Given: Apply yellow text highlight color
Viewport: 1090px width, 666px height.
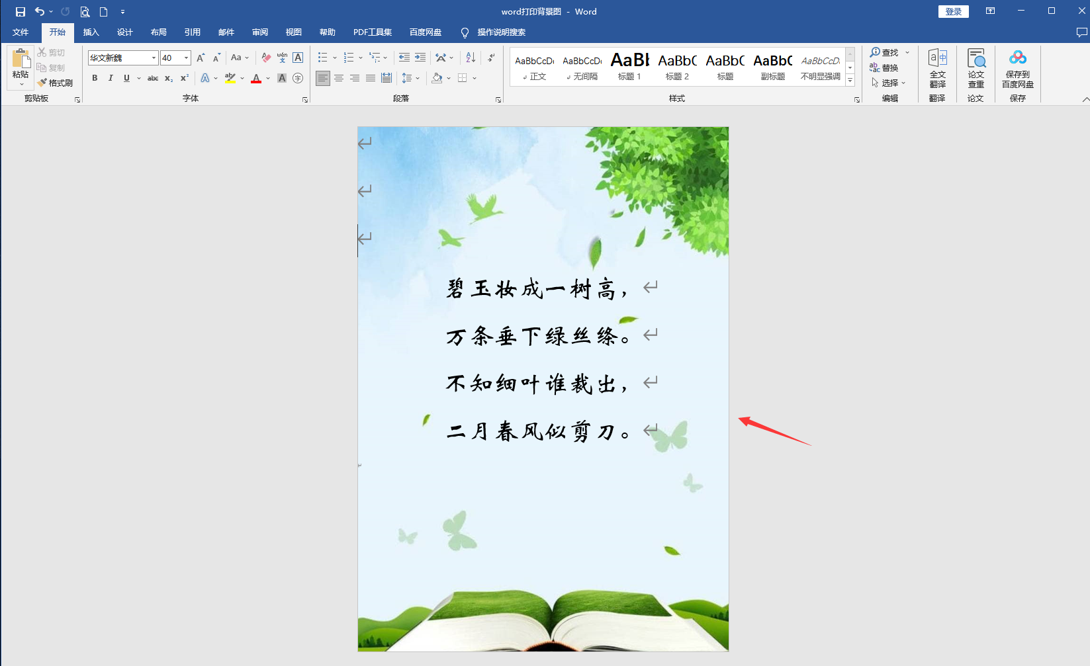Looking at the screenshot, I should coord(230,78).
